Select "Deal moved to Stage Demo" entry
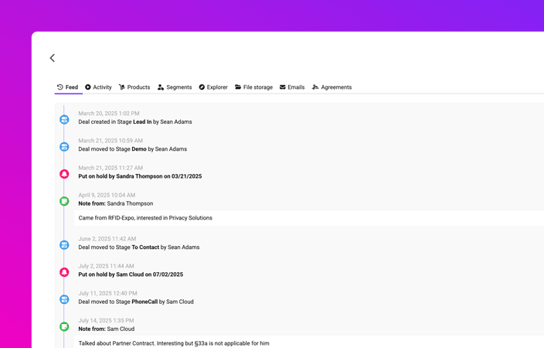 point(133,149)
